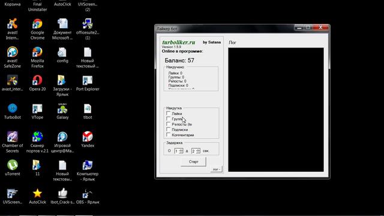Click the Старт button
The width and height of the screenshot is (384, 216).
[193, 162]
